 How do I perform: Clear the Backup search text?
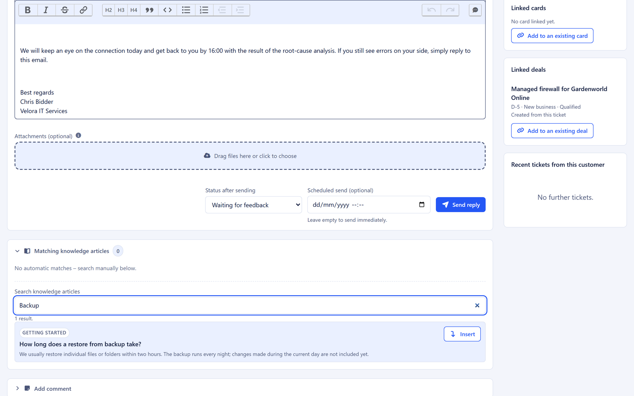pos(477,305)
